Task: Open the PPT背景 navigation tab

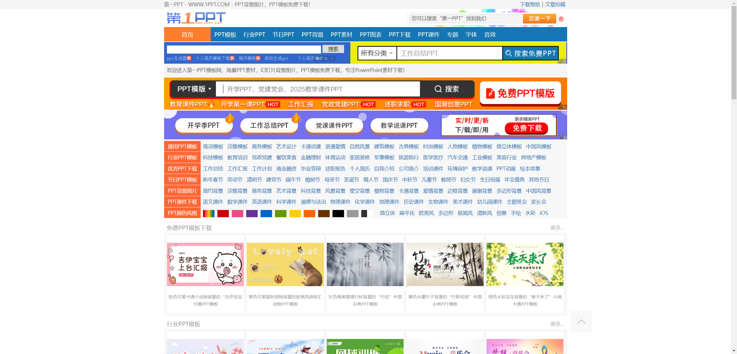Action: click(x=312, y=34)
